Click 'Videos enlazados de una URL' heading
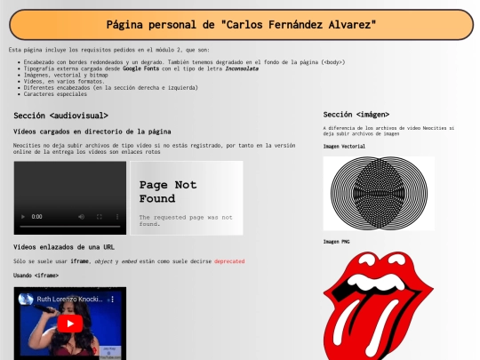480x360 pixels. 64,247
